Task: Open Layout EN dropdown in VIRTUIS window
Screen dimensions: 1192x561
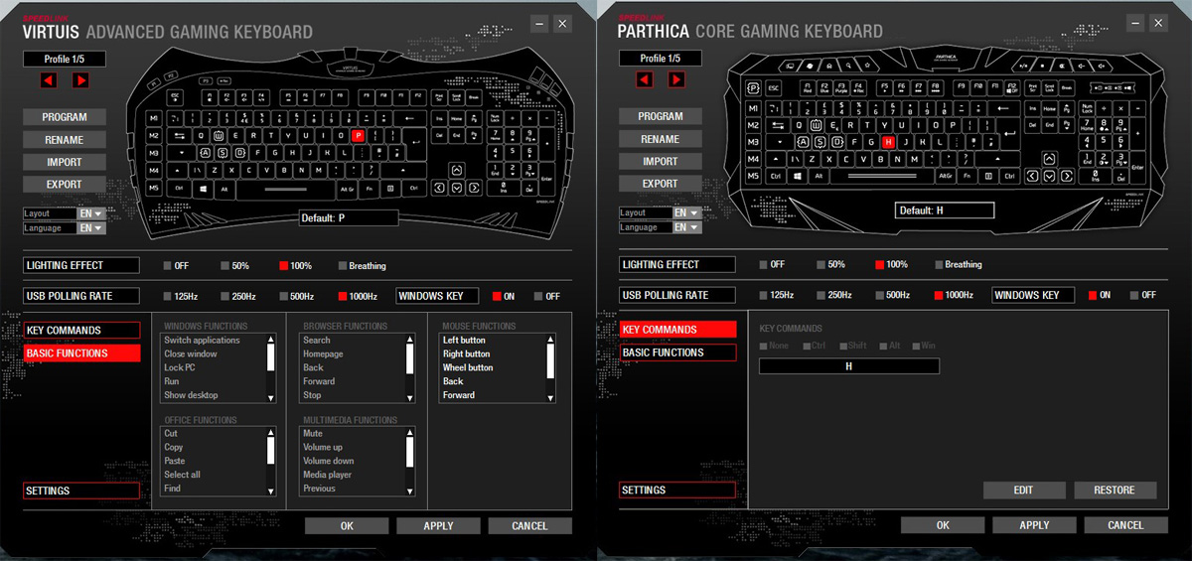Action: [91, 213]
